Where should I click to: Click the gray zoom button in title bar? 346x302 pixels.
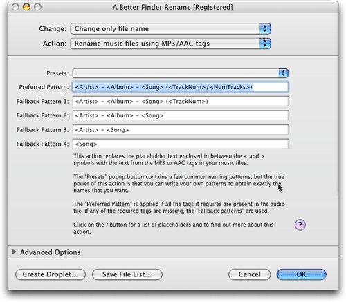(x=37, y=7)
